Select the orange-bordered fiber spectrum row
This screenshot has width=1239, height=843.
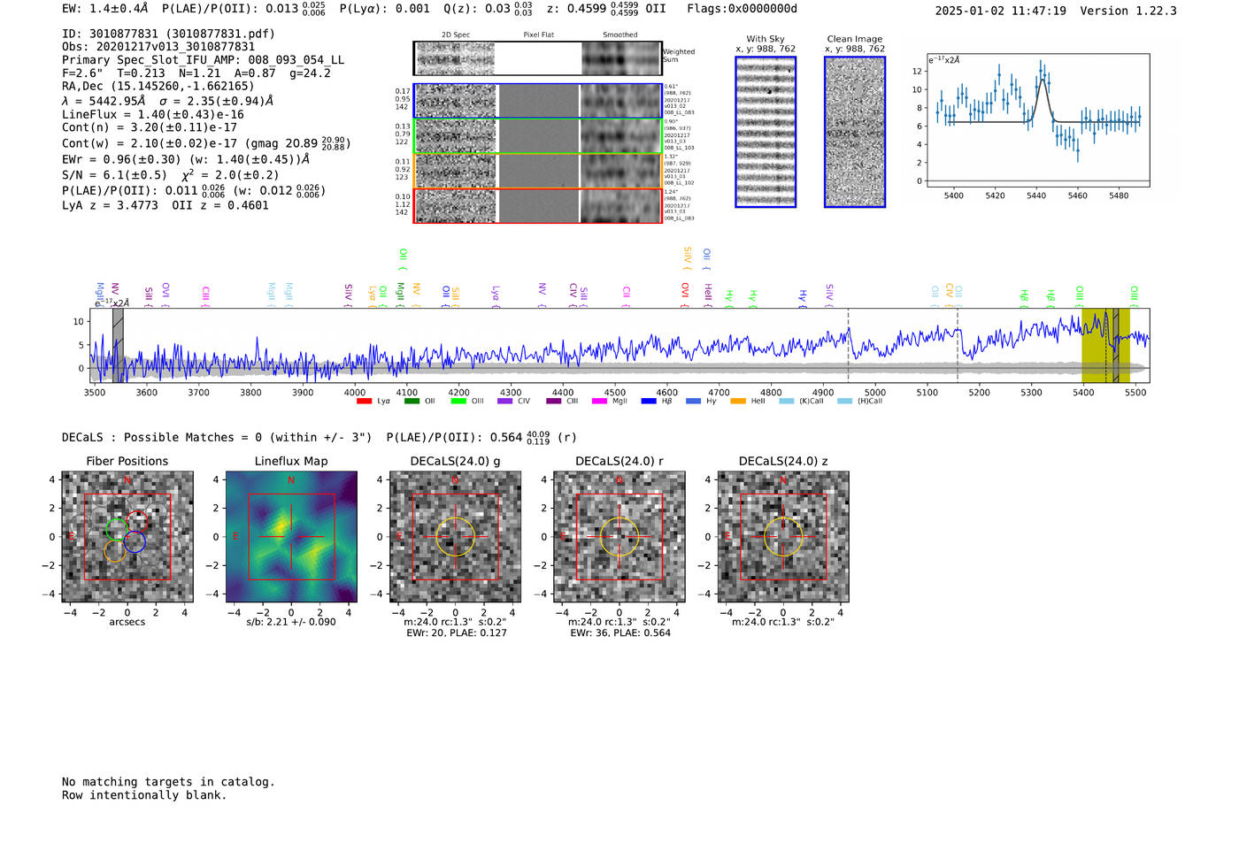[537, 171]
